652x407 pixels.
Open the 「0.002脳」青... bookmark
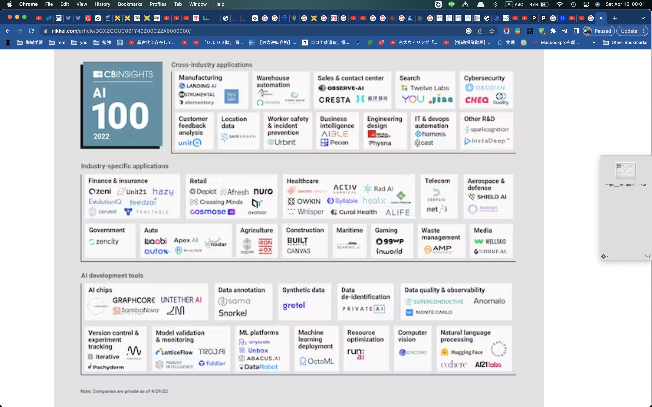point(219,42)
